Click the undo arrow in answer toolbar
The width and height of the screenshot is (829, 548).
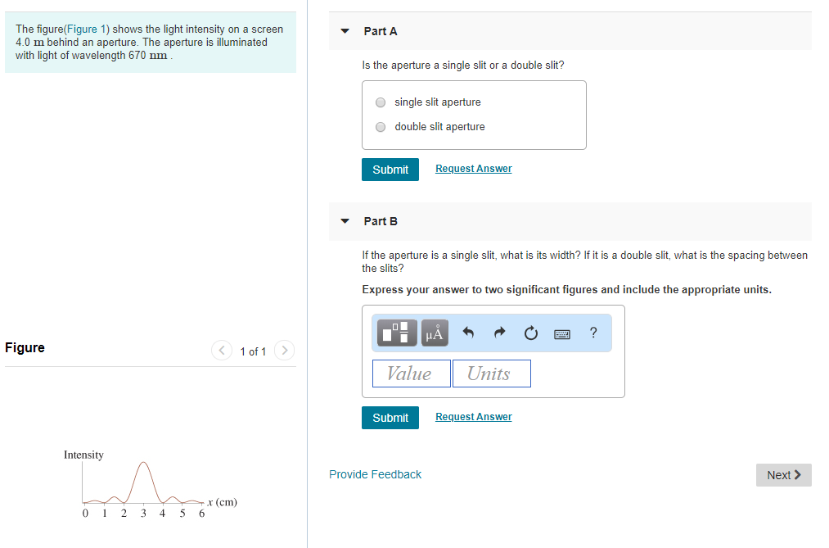point(468,333)
